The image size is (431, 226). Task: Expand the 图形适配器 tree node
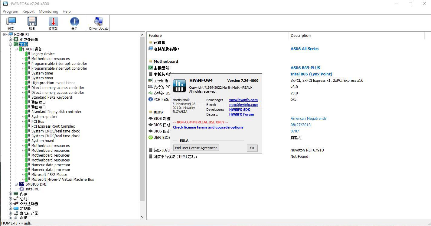(11, 204)
